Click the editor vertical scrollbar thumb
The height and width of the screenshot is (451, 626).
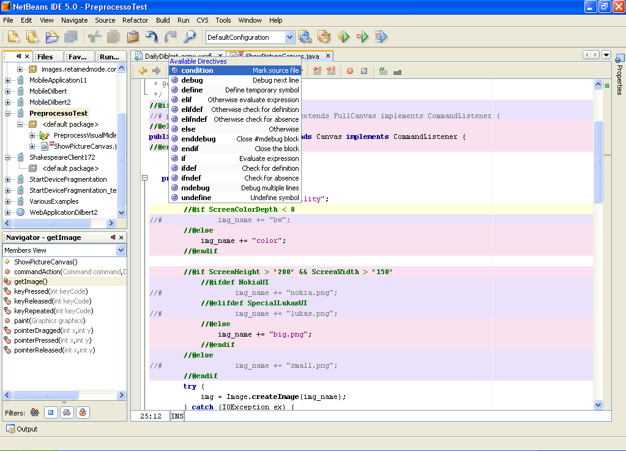click(x=598, y=162)
